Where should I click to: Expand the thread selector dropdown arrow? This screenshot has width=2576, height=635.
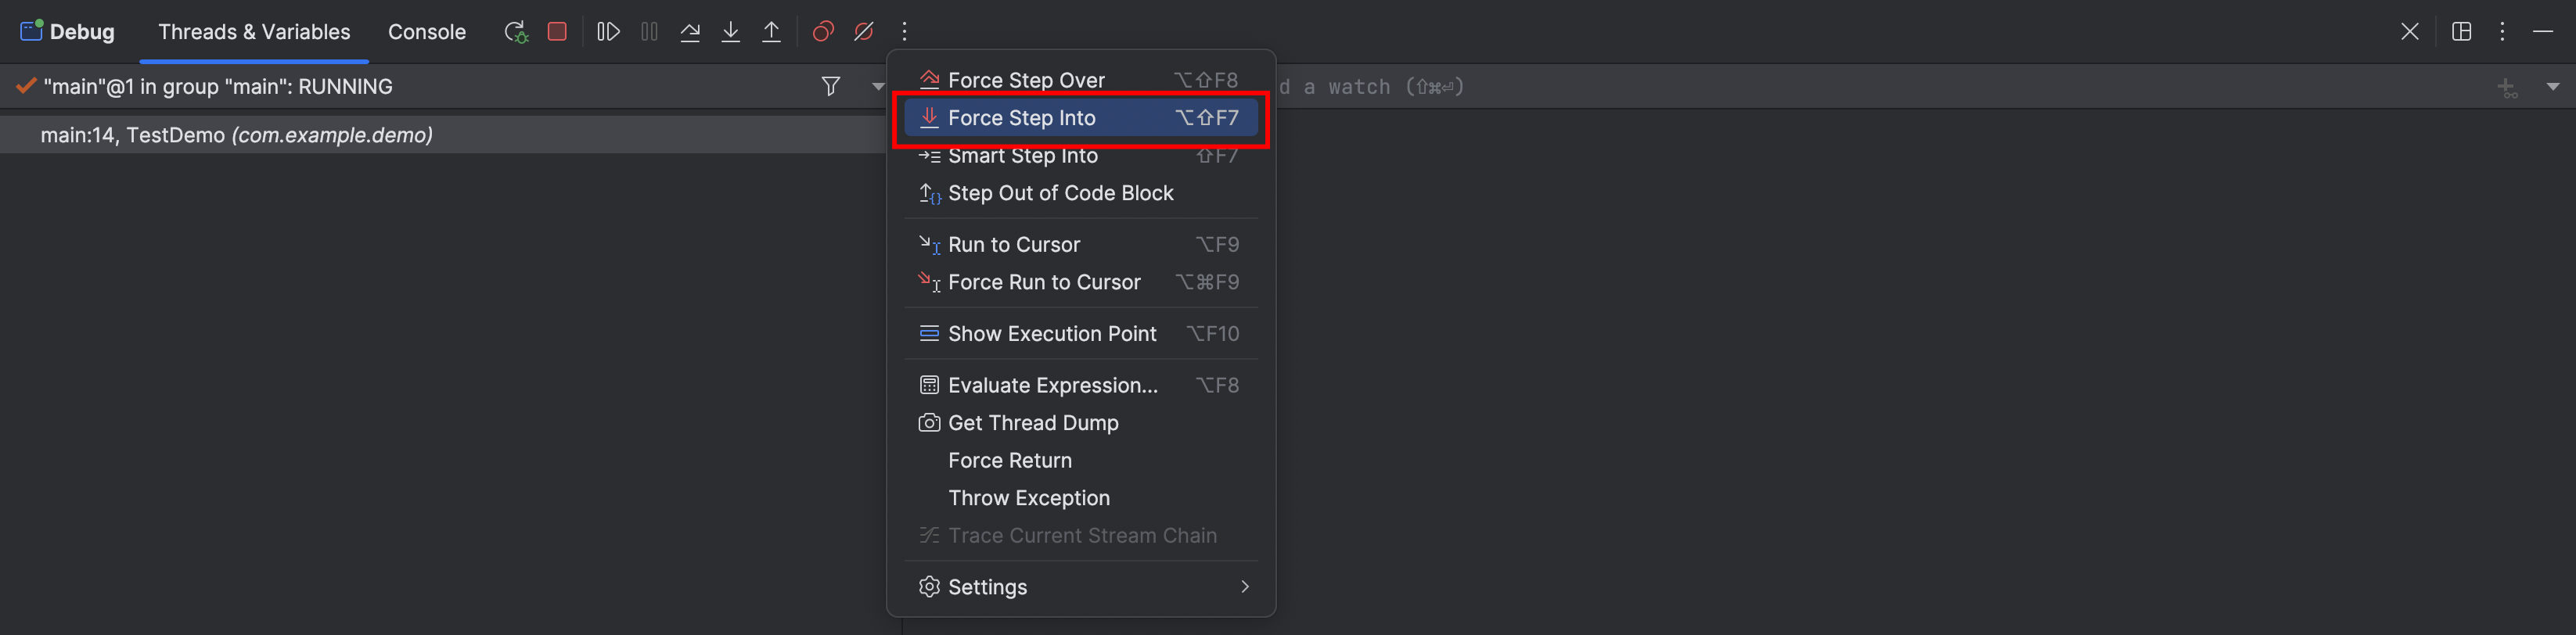coord(877,87)
